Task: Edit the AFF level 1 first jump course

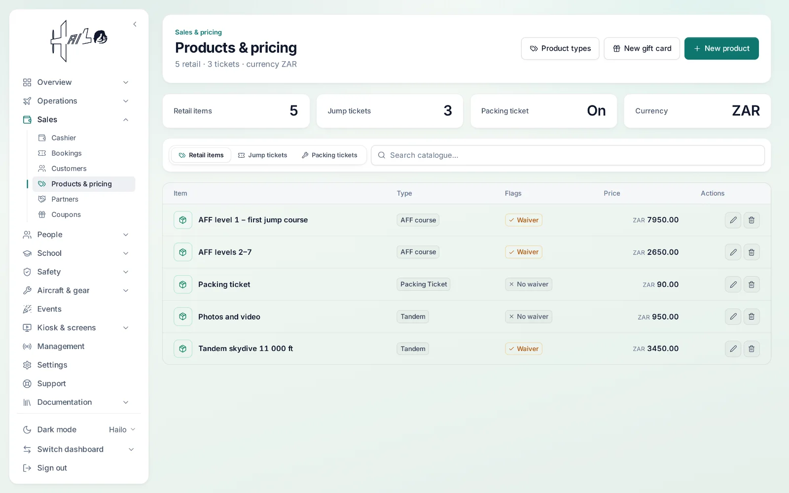Action: point(733,220)
